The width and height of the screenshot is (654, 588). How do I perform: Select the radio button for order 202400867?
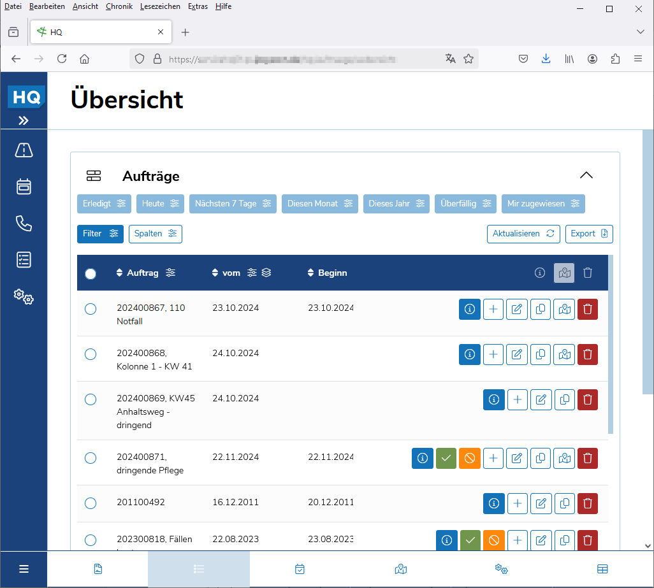coord(91,309)
